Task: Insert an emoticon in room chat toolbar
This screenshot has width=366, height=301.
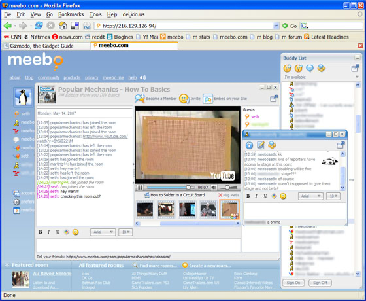Action: [x=75, y=232]
